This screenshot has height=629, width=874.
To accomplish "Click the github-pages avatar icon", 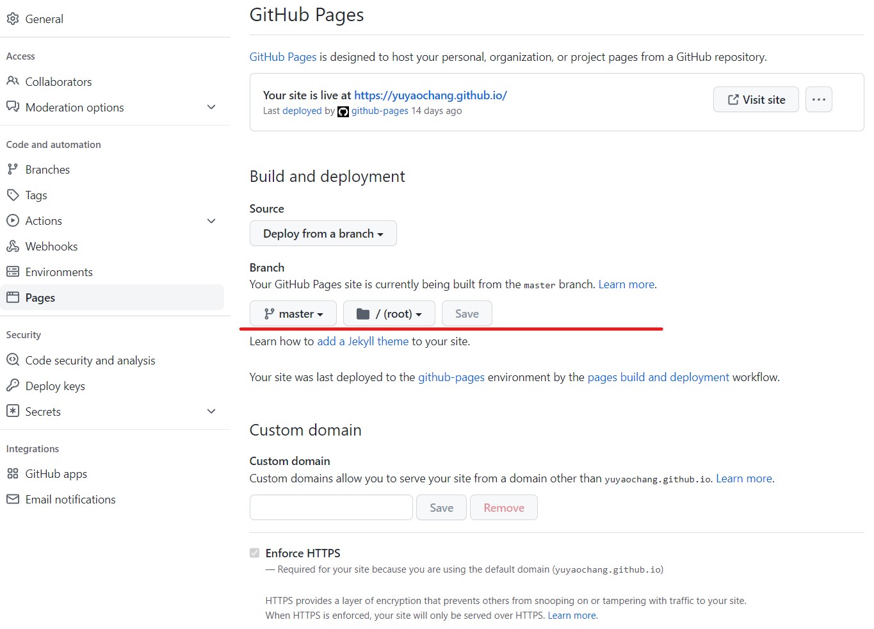I will pyautogui.click(x=343, y=111).
